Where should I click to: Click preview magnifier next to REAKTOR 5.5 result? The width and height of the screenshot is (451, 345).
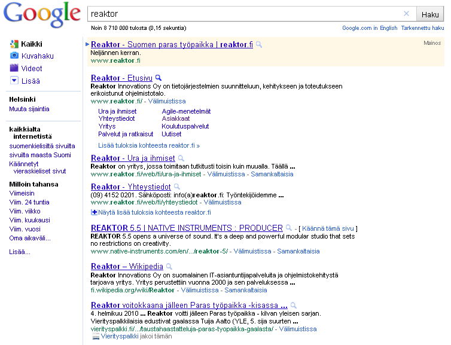[289, 228]
